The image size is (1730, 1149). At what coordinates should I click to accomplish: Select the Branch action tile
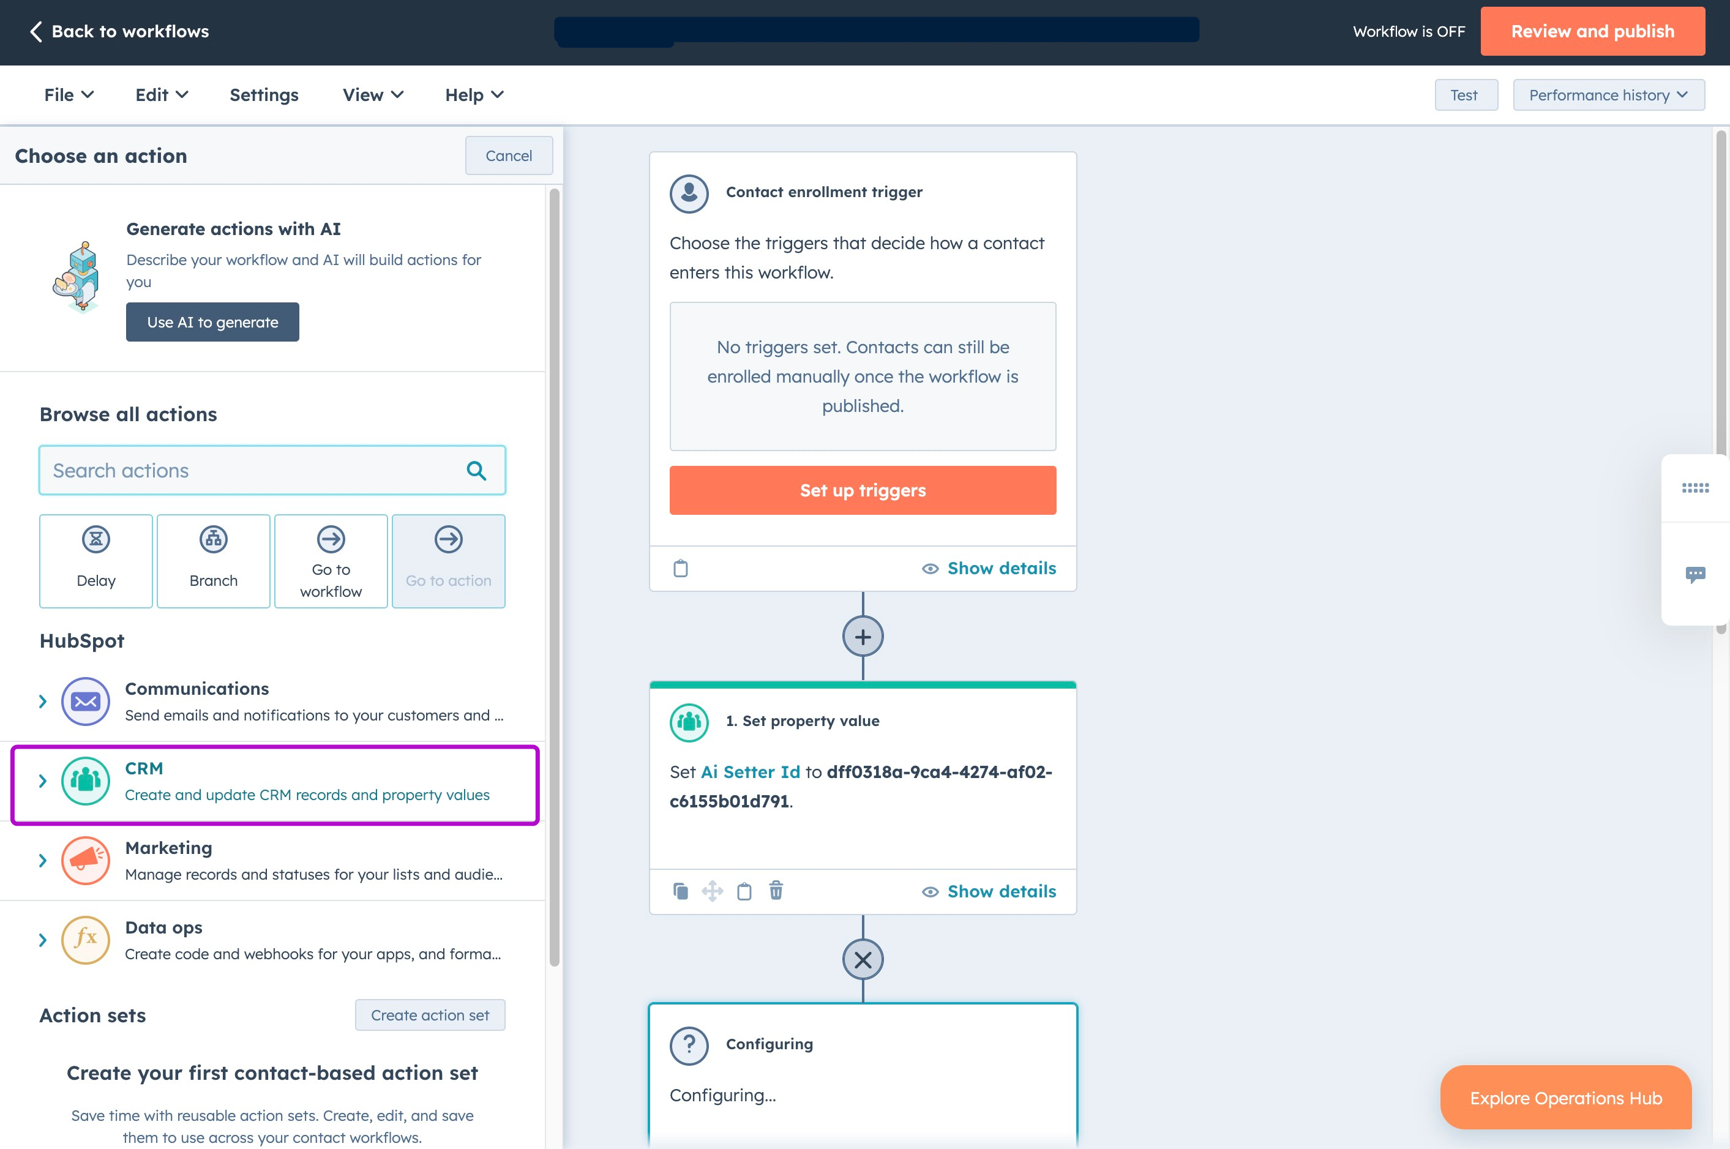(x=213, y=561)
